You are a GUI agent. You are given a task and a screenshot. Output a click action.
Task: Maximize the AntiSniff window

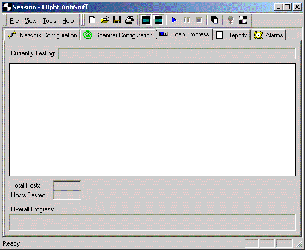coord(288,8)
